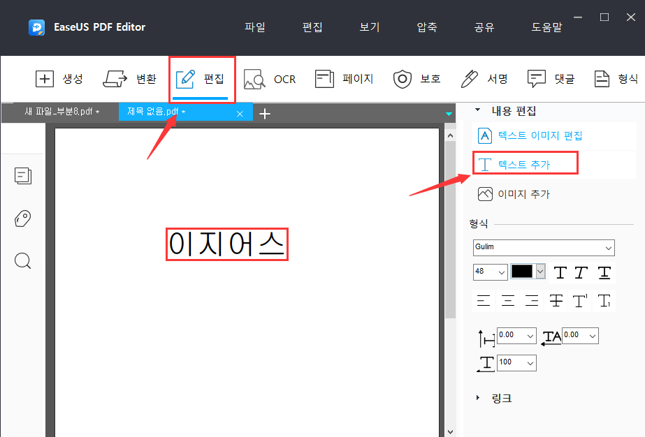Click the plus to open new tab
Viewport: 645px width, 437px height.
click(x=265, y=112)
